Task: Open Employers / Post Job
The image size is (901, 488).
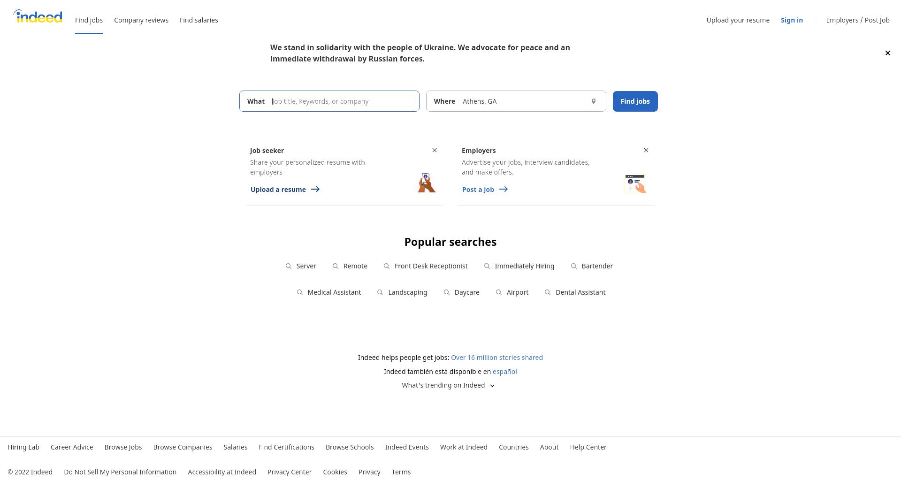Action: (x=858, y=20)
